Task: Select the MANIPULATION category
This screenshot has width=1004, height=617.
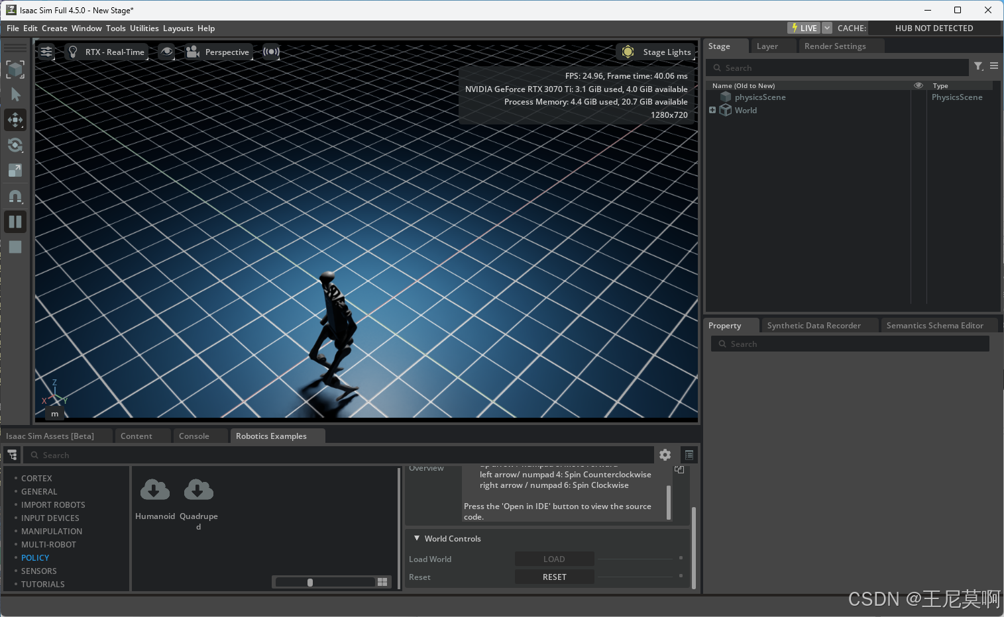Action: (52, 532)
